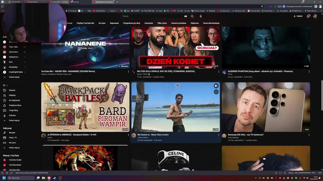
Task: Open the on-screen keyboard in search box
Action: [186, 16]
